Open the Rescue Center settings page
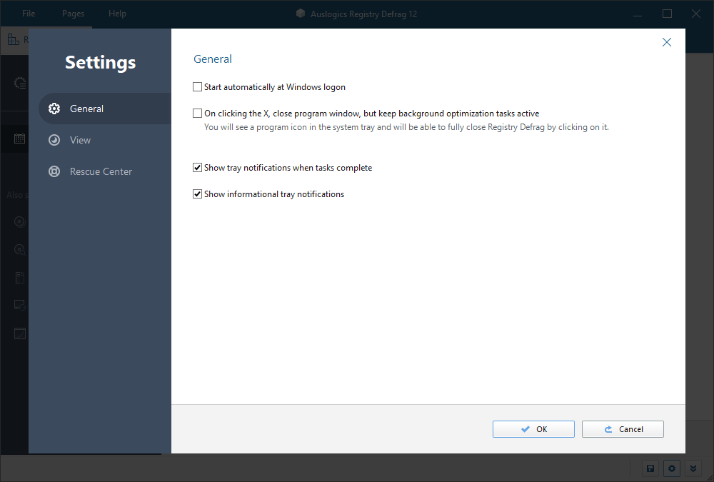Screen dimensions: 714x482 (x=105, y=171)
